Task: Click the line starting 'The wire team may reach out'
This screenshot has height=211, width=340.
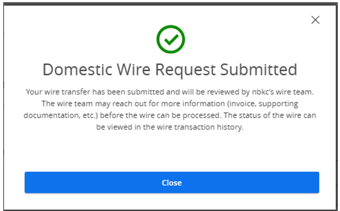Action: click(170, 104)
